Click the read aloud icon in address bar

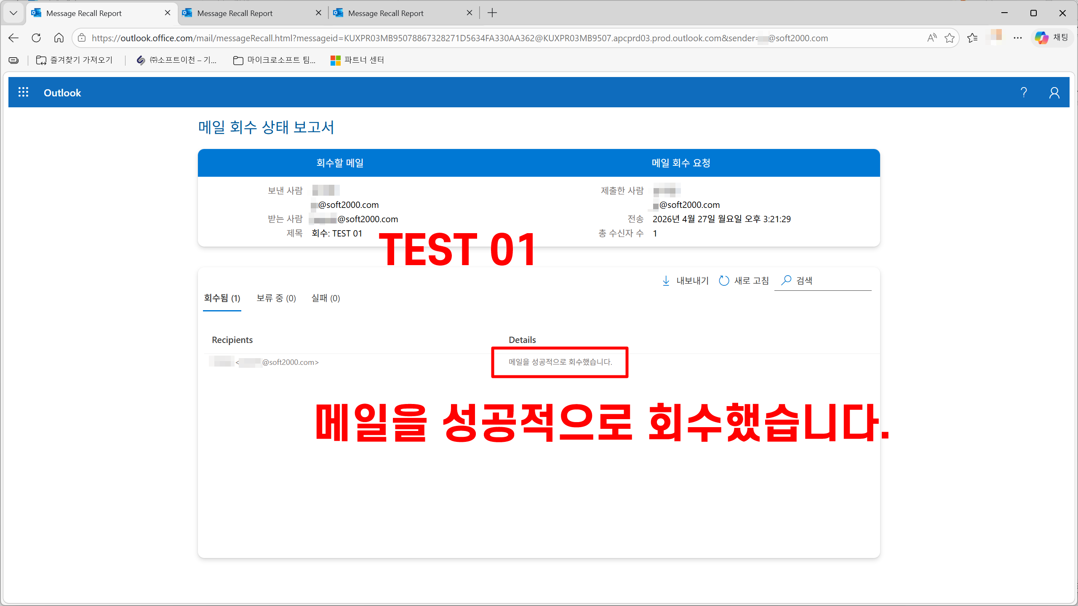[x=931, y=38]
